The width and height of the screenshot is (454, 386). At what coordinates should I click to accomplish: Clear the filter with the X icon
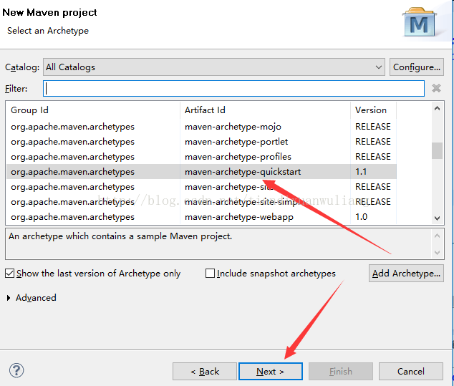(436, 88)
